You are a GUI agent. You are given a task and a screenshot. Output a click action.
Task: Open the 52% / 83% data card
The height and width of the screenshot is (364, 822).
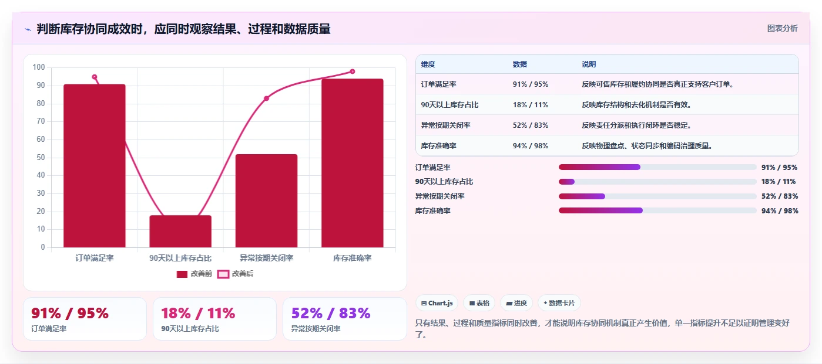click(344, 319)
